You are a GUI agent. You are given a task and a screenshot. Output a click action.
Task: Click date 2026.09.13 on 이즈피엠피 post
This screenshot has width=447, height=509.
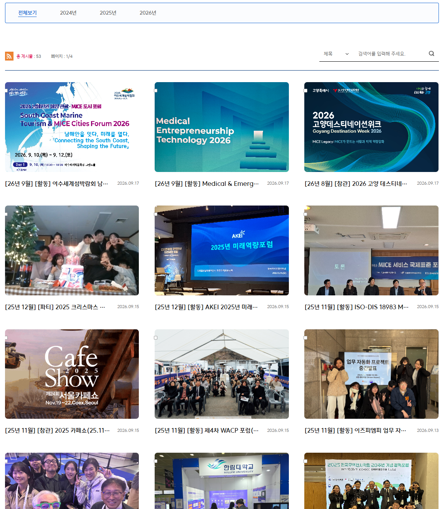[x=428, y=430]
